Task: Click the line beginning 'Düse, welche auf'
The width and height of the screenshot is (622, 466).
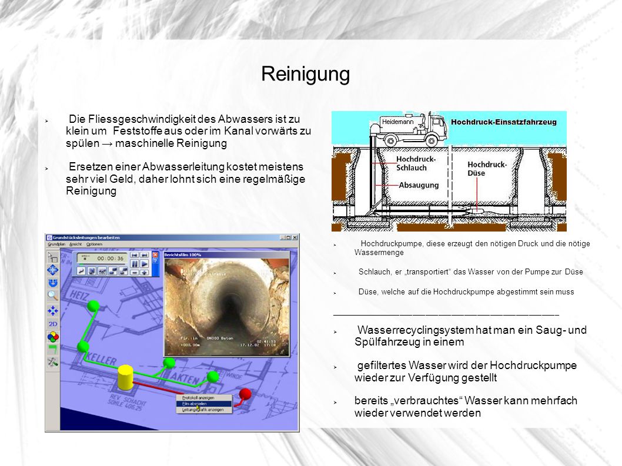Action: point(466,292)
